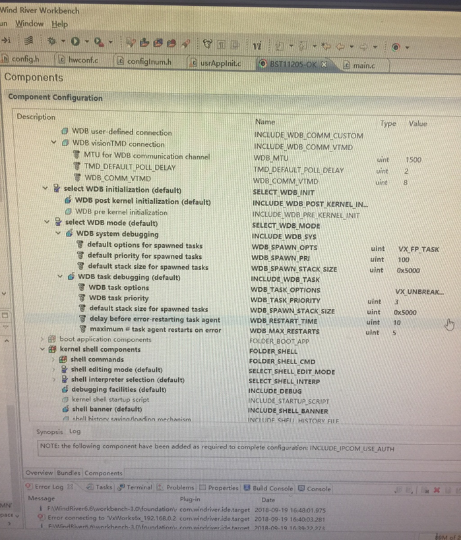Collapse the WDB system debugging node
The image size is (461, 540).
(x=57, y=233)
